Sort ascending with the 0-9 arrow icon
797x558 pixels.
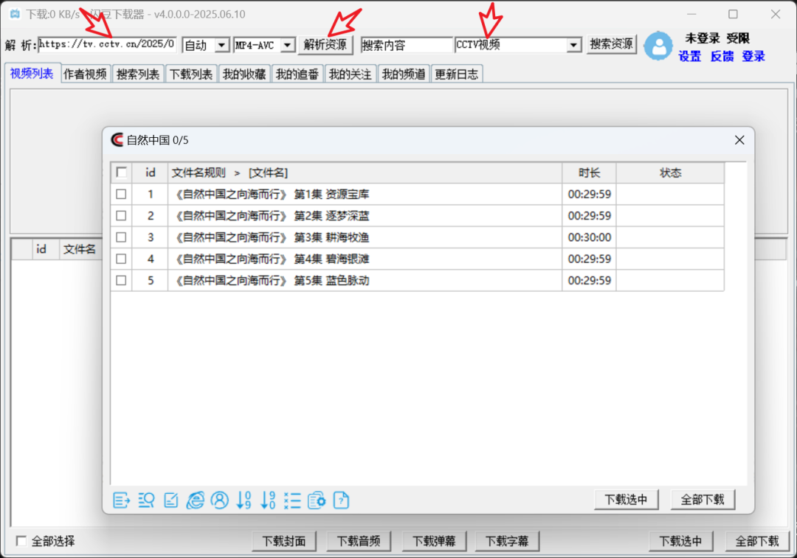point(244,501)
